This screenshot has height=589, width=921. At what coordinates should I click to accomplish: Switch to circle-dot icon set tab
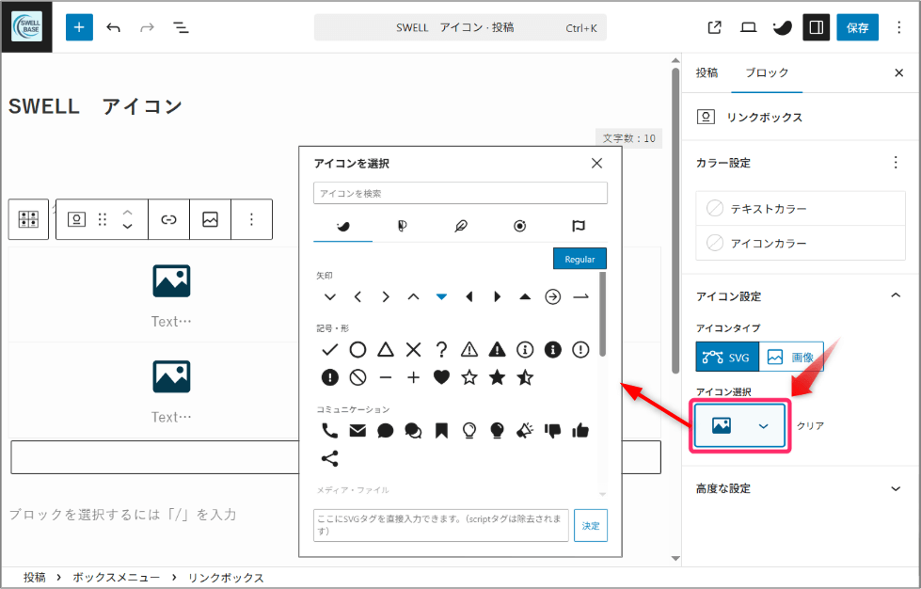coord(520,226)
